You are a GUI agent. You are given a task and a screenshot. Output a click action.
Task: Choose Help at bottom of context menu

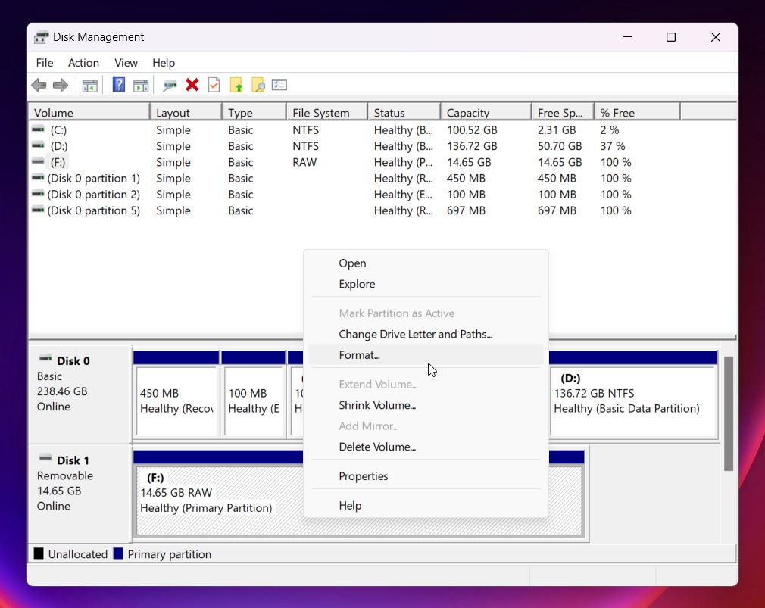coord(426,506)
